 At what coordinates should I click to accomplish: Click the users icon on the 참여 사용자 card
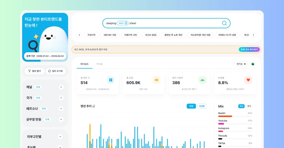tap(202, 80)
